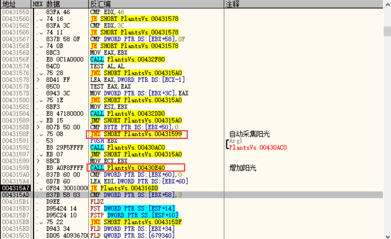Screen dimensions: 391x239
Task: Select address 00431565
Action: click(16, 32)
